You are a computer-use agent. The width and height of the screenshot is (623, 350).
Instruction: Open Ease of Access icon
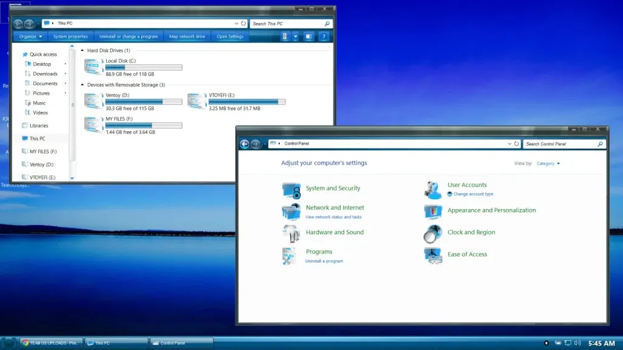click(433, 256)
